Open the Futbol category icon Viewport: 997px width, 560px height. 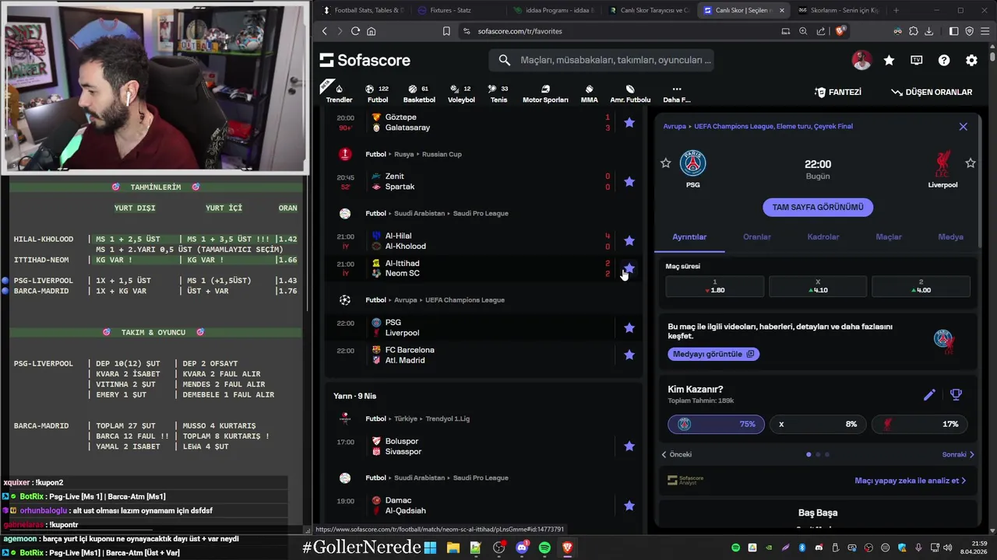click(x=378, y=93)
